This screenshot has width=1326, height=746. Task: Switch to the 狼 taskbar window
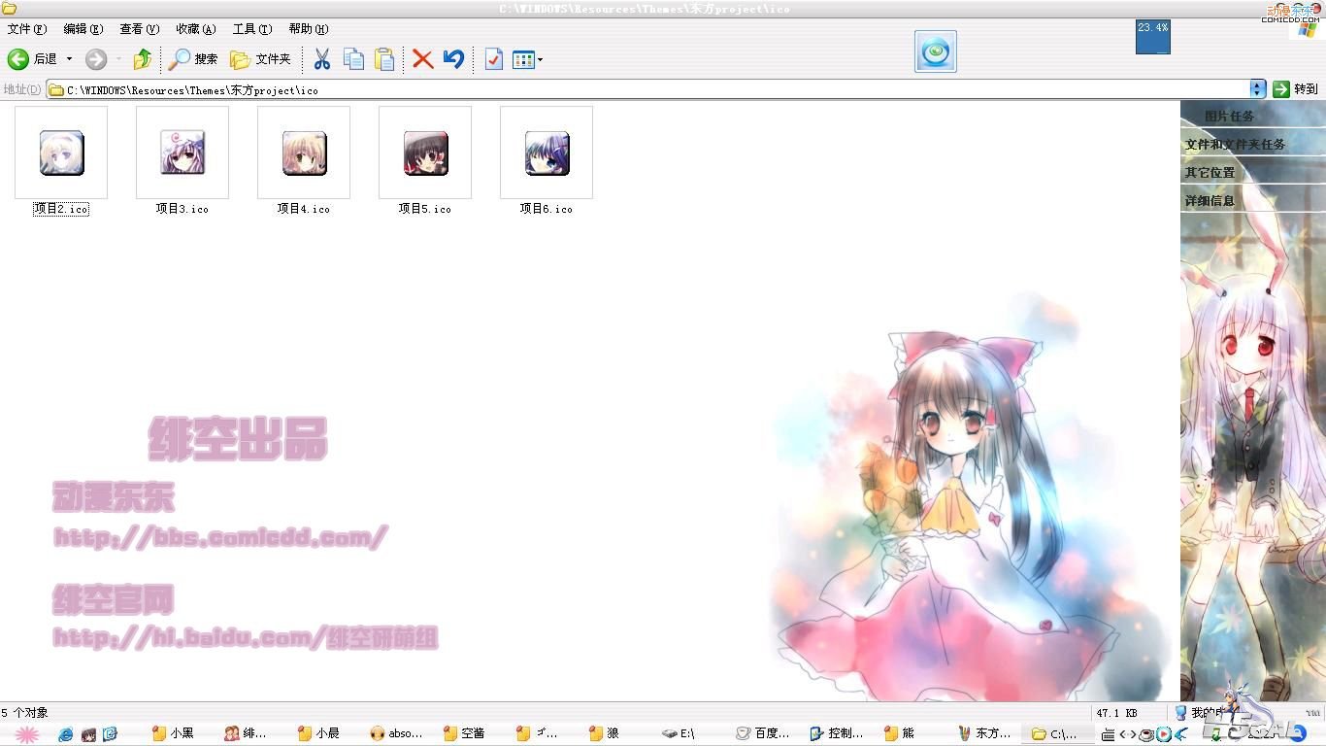(619, 733)
